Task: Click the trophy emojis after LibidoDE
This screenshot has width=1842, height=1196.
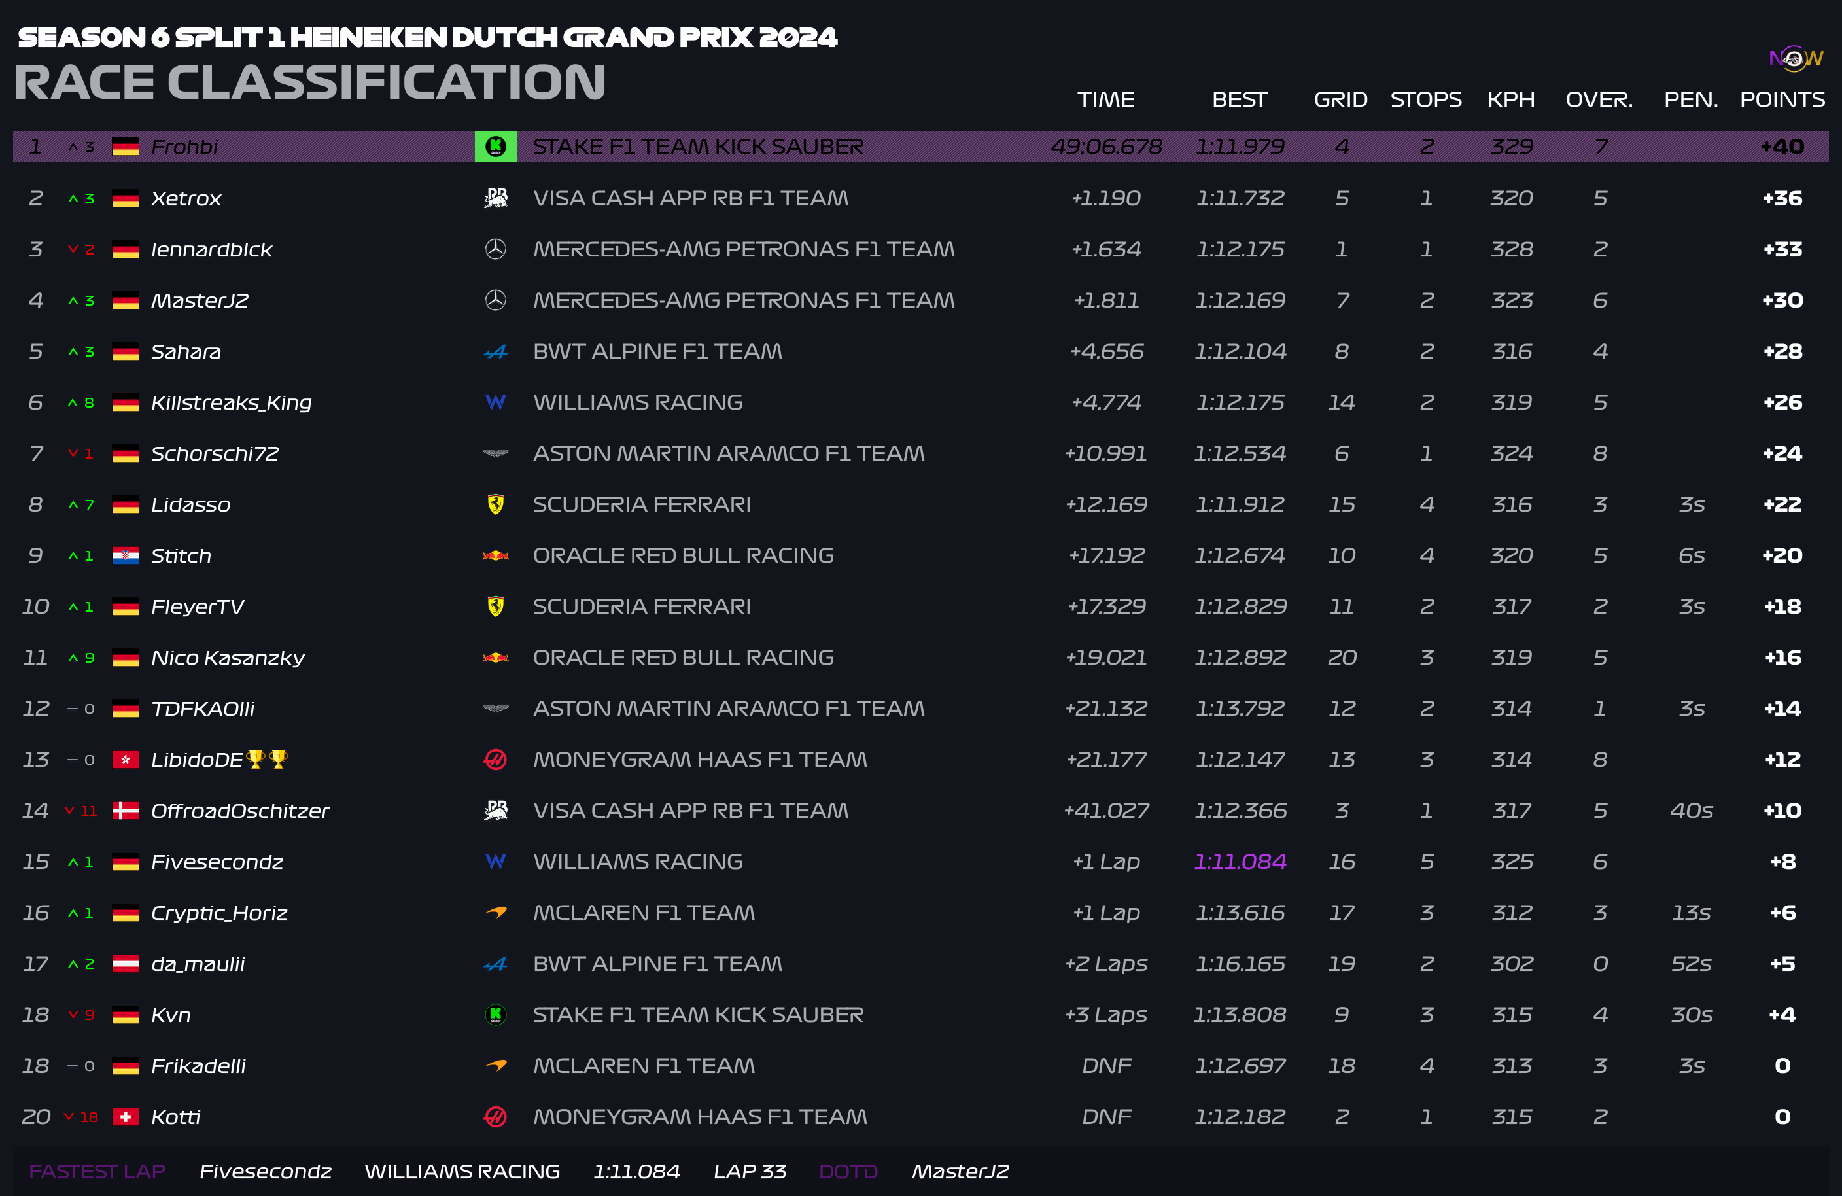Action: tap(267, 760)
